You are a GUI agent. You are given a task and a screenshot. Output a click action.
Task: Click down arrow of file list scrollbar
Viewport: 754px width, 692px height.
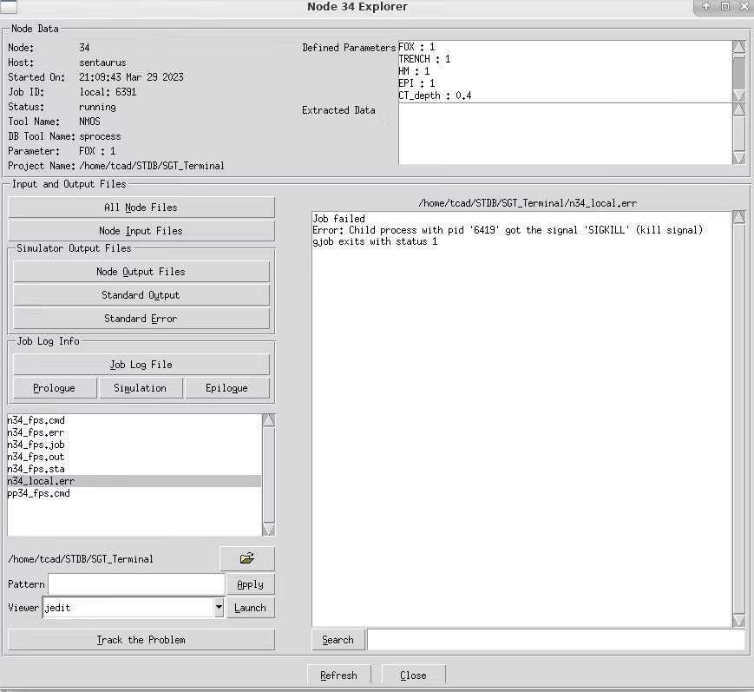(x=269, y=530)
